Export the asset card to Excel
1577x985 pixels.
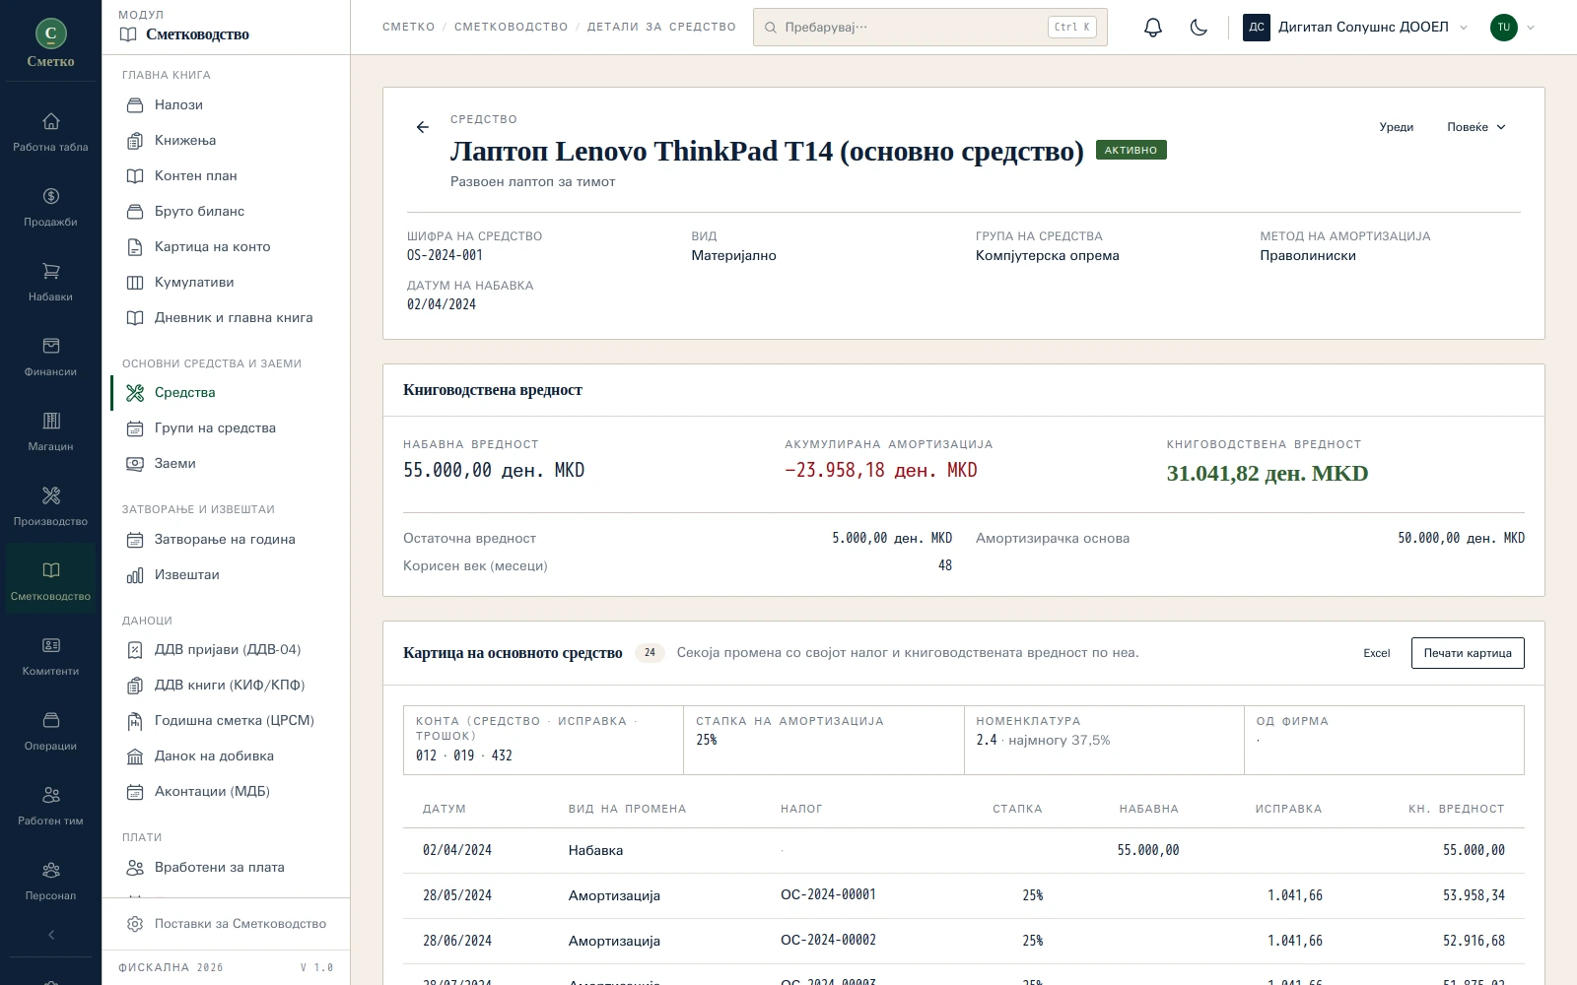[x=1377, y=653]
